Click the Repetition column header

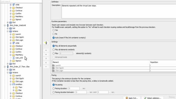pos(163,62)
